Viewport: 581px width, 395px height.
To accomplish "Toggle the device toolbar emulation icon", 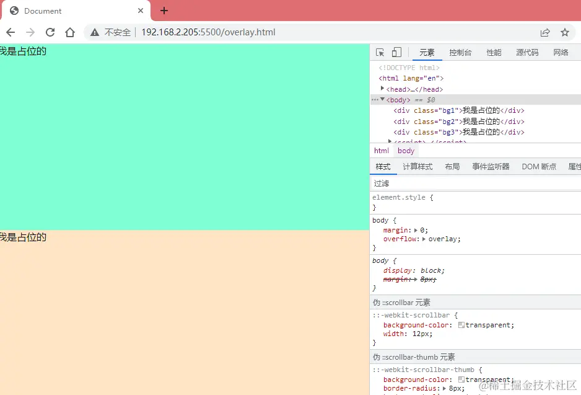I will click(x=396, y=52).
